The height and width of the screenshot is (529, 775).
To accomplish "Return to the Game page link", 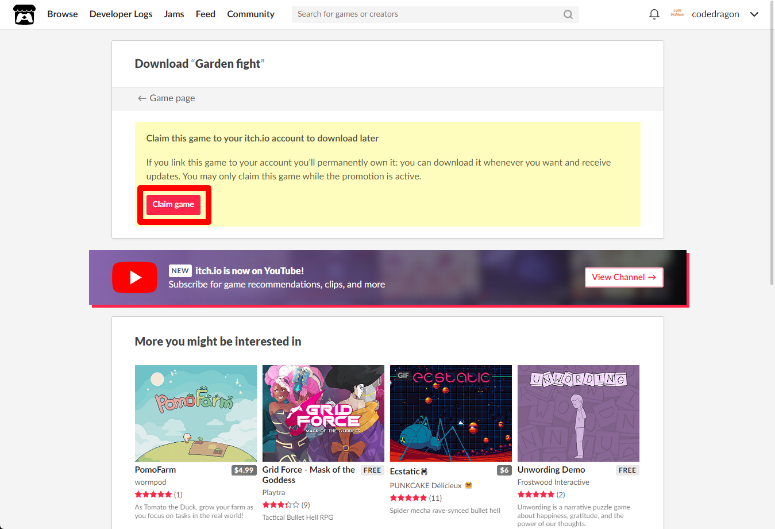I will [166, 98].
